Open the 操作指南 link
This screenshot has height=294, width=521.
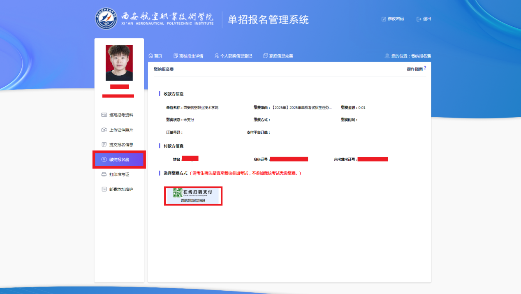(414, 69)
